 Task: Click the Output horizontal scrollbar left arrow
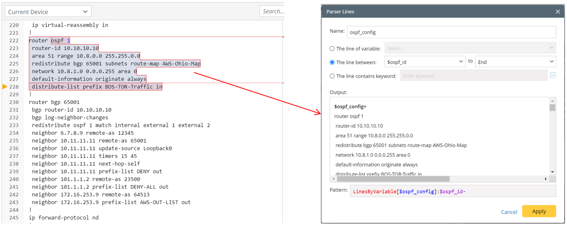(333, 179)
